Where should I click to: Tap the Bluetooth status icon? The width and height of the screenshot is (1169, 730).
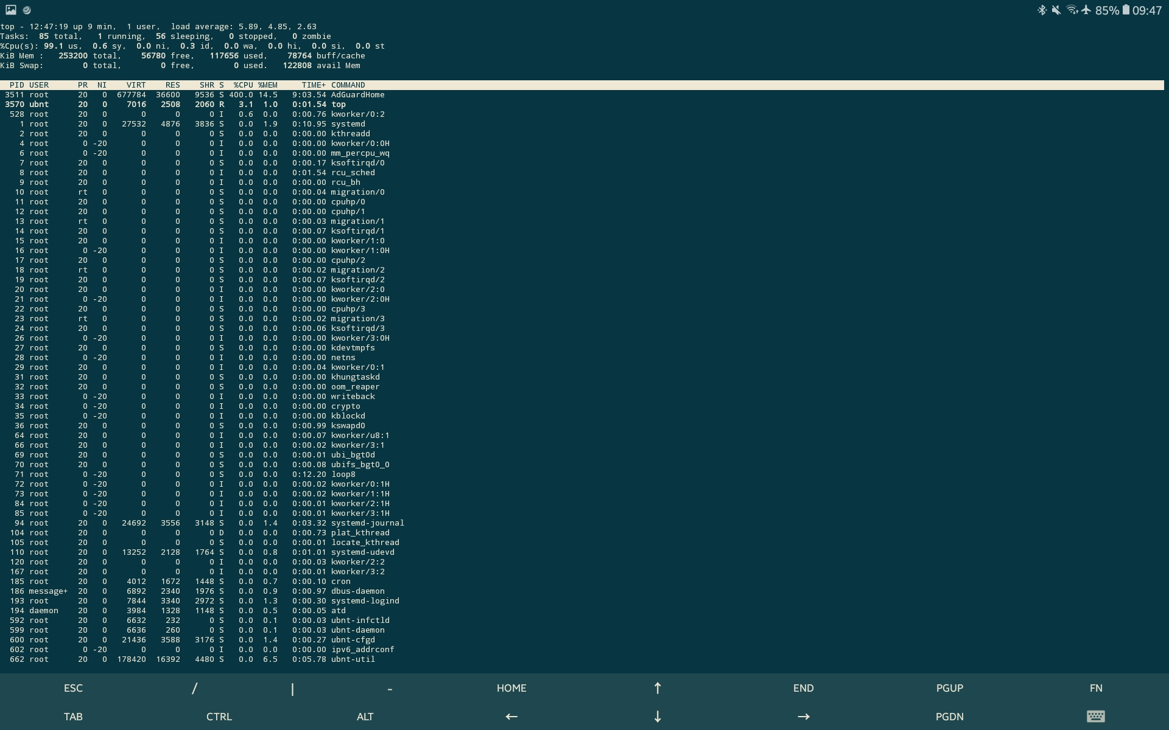1042,10
